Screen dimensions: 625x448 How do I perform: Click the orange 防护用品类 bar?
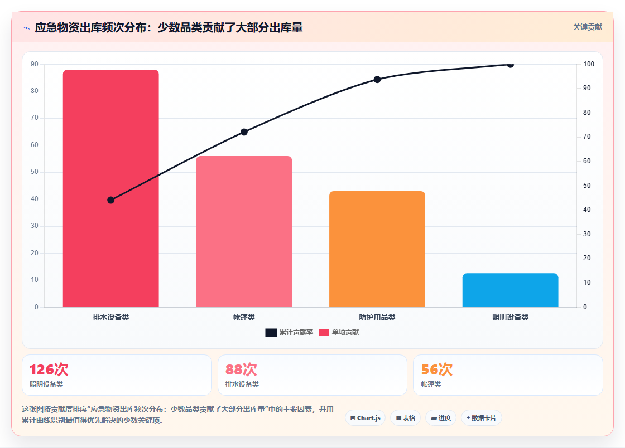pos(377,249)
